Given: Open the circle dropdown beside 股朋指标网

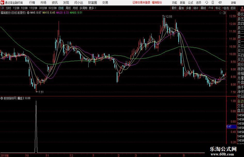Looking at the screenshot, I should [2, 98].
